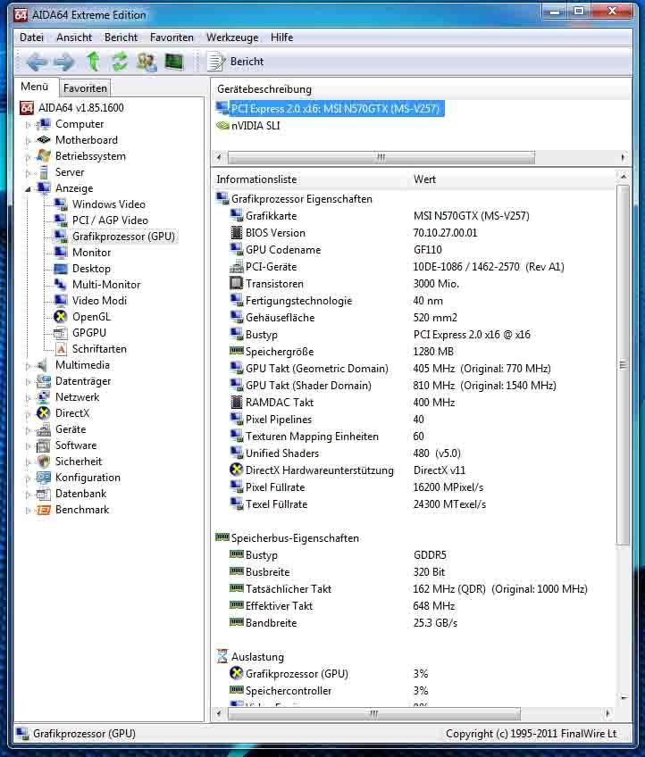Click the Geräte tree icon
645x757 pixels.
tap(44, 429)
